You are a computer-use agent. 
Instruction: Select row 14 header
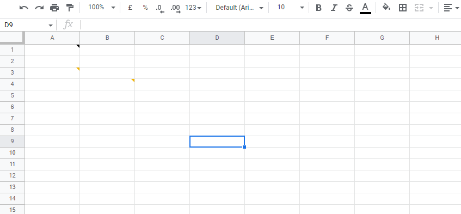[x=13, y=199]
